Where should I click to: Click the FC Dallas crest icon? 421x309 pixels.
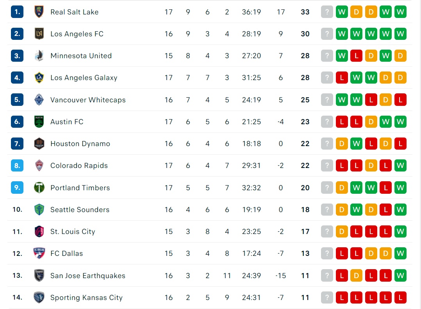click(x=39, y=253)
